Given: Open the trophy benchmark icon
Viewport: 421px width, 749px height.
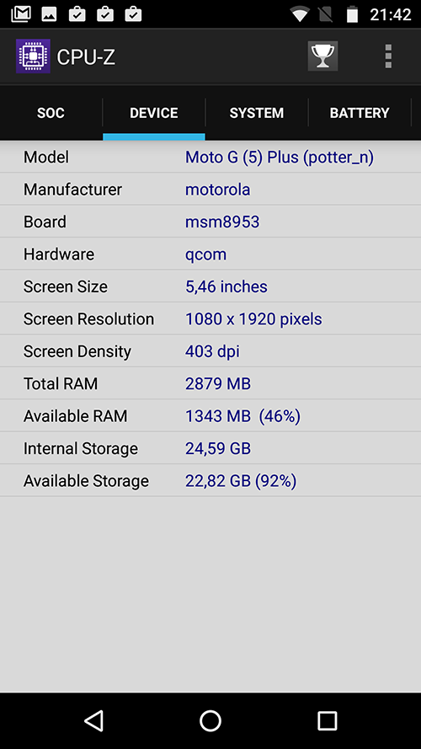Looking at the screenshot, I should [322, 56].
